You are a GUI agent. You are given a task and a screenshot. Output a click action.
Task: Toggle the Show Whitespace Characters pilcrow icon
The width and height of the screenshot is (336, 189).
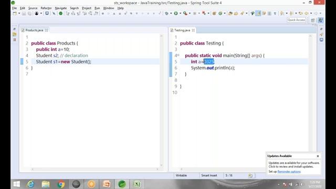275,13
